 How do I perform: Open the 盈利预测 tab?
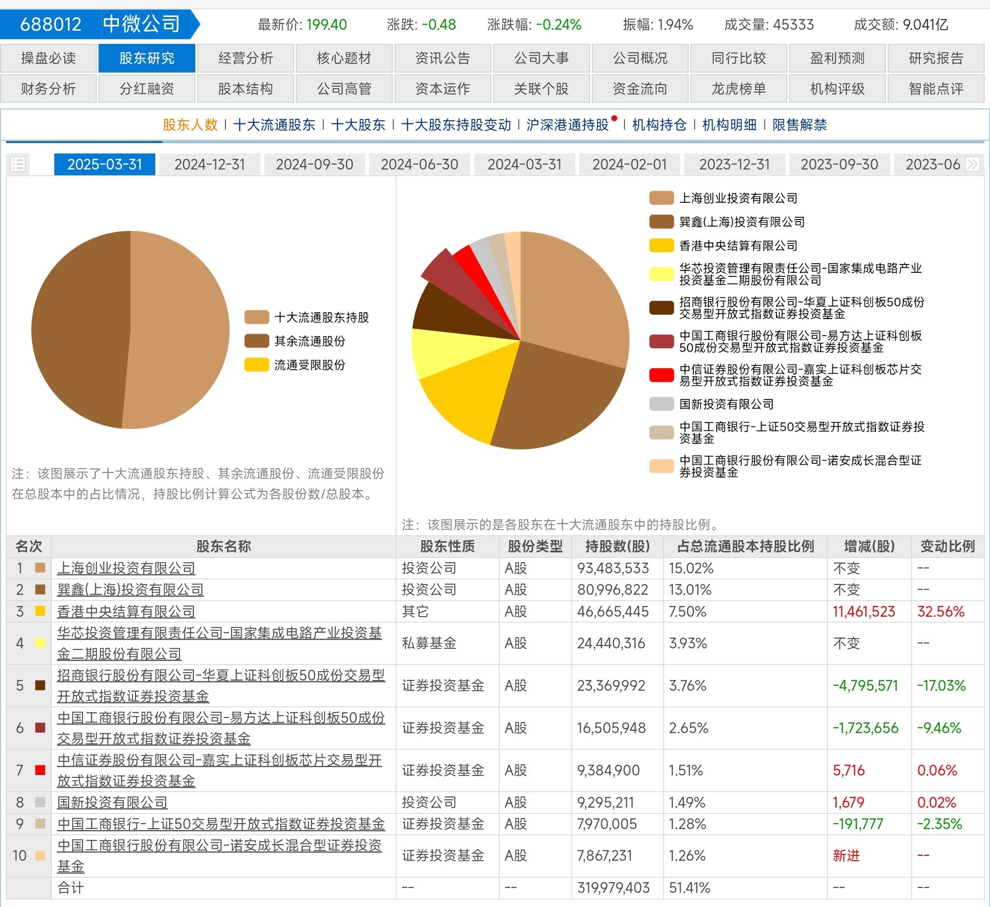click(838, 58)
